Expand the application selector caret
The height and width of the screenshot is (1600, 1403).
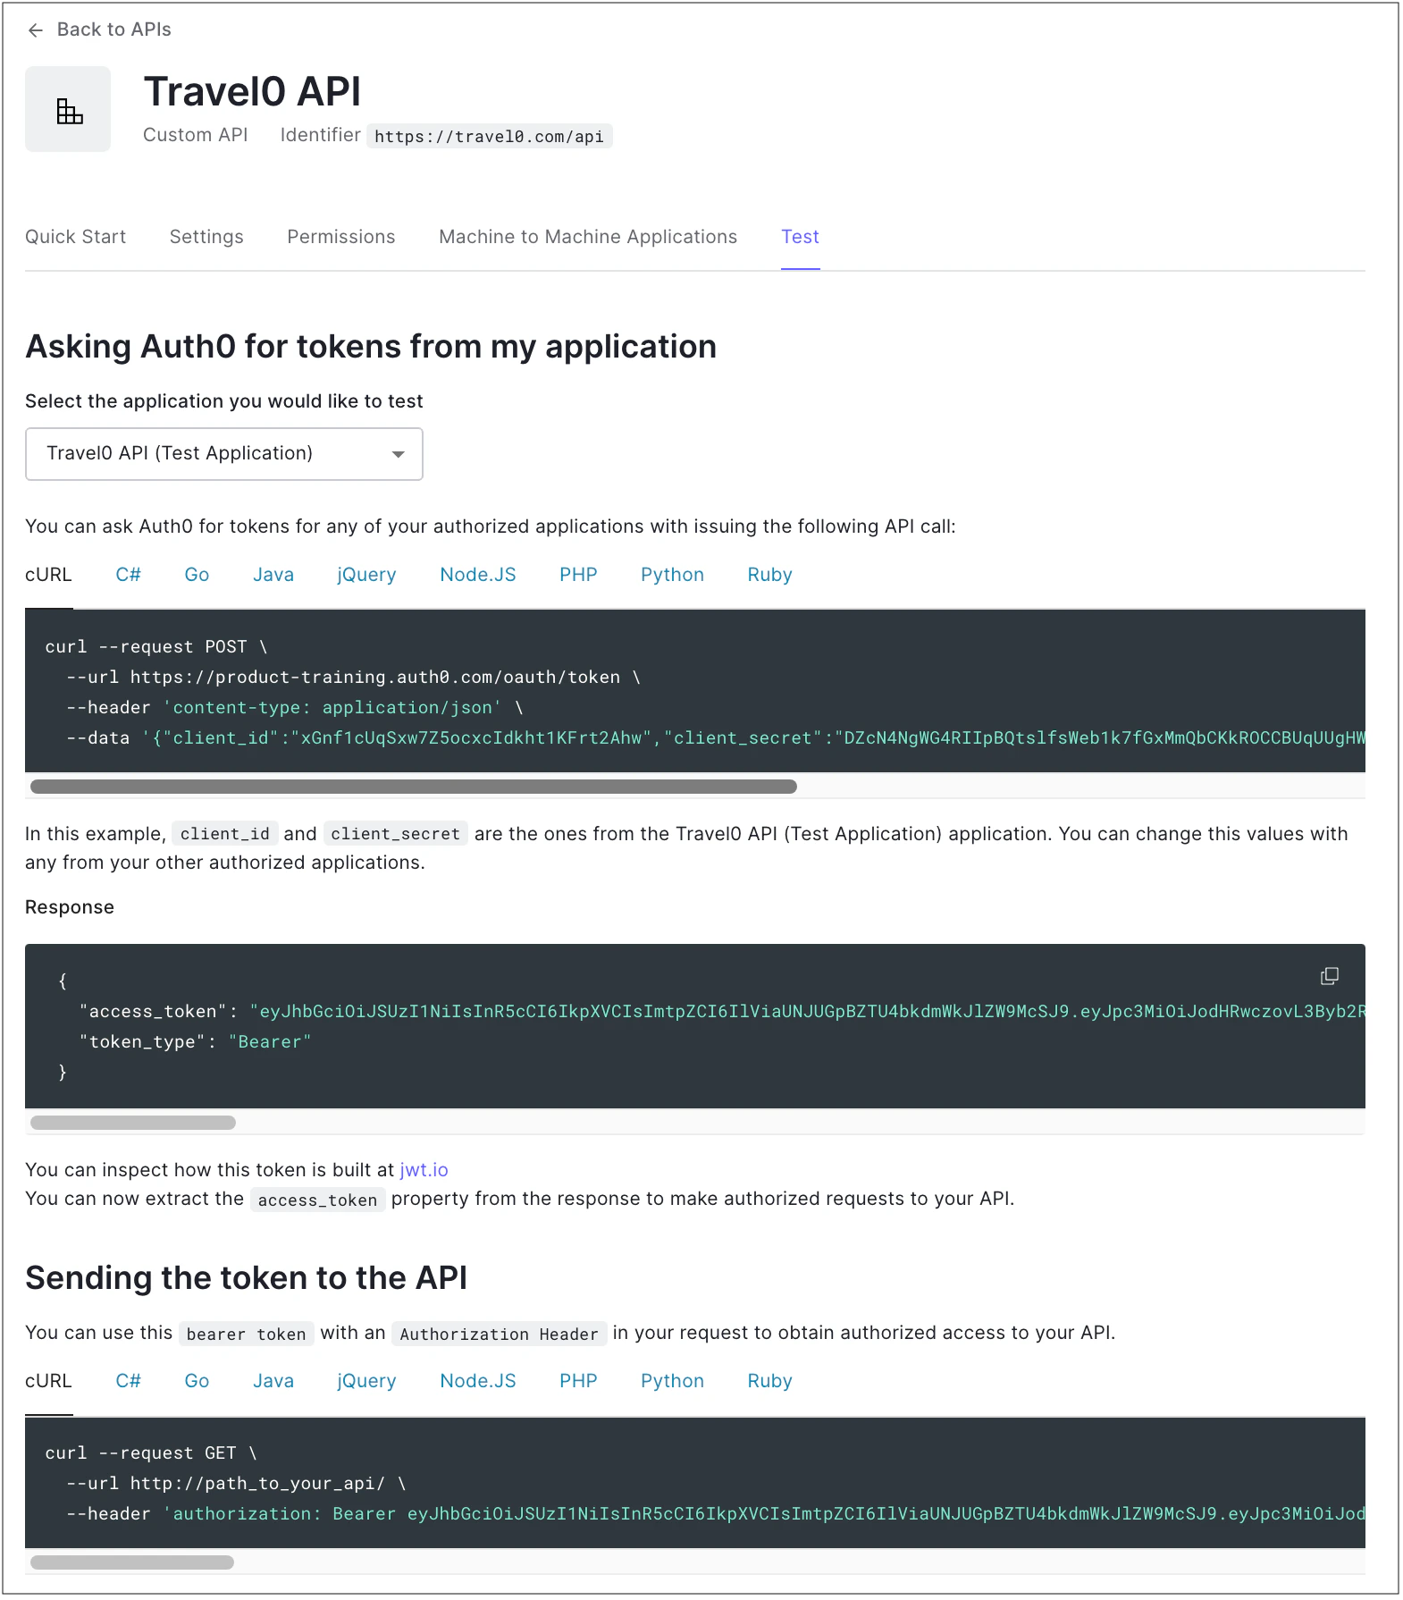398,454
